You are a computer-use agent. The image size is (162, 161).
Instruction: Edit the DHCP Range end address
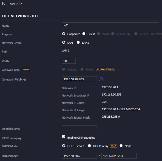click(119, 156)
